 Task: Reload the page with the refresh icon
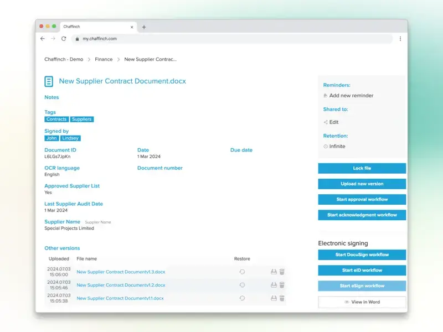pyautogui.click(x=64, y=39)
